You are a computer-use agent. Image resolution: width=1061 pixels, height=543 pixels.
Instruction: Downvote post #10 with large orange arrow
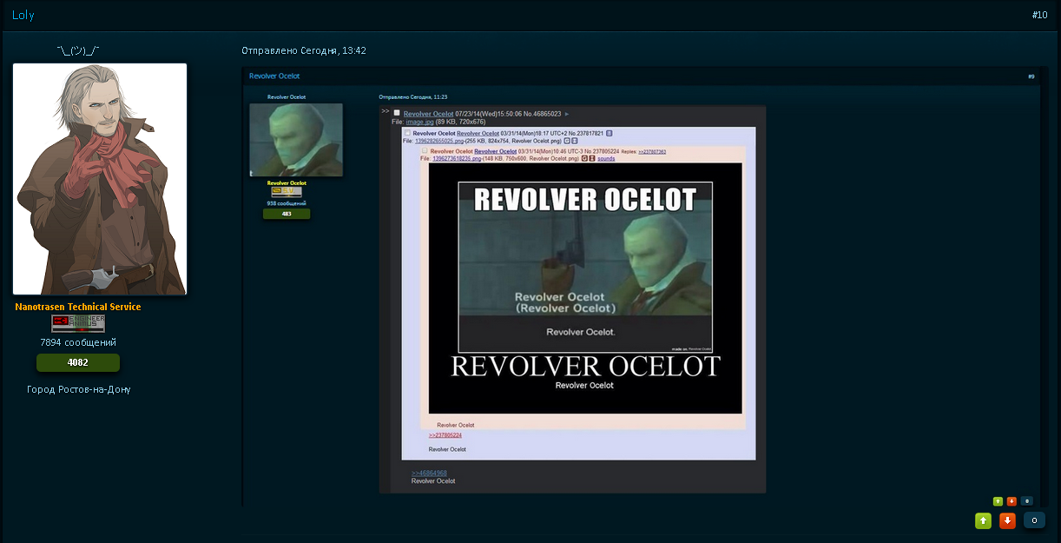pos(1007,520)
